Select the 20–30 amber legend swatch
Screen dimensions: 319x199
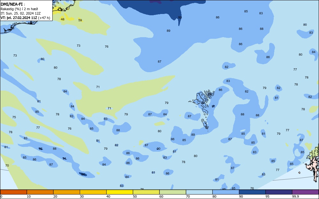pyautogui.click(x=67, y=192)
